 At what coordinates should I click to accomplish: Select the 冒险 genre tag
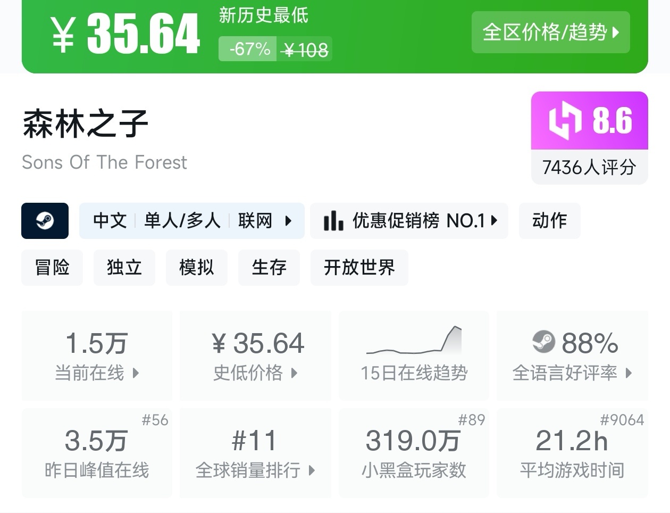coord(52,267)
